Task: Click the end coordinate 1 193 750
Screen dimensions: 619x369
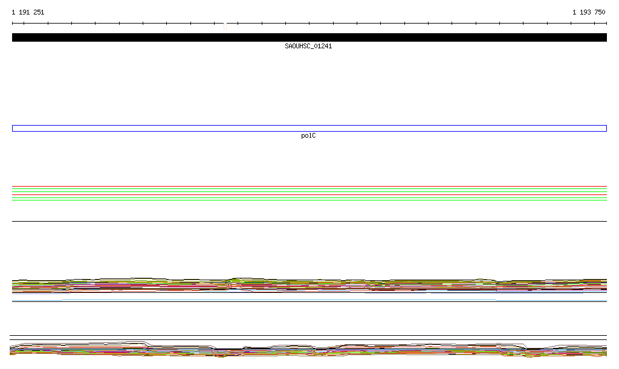Action: pos(589,12)
